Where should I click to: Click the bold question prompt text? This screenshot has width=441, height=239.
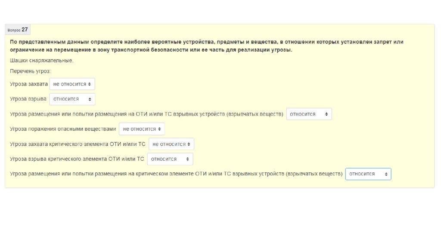click(207, 42)
